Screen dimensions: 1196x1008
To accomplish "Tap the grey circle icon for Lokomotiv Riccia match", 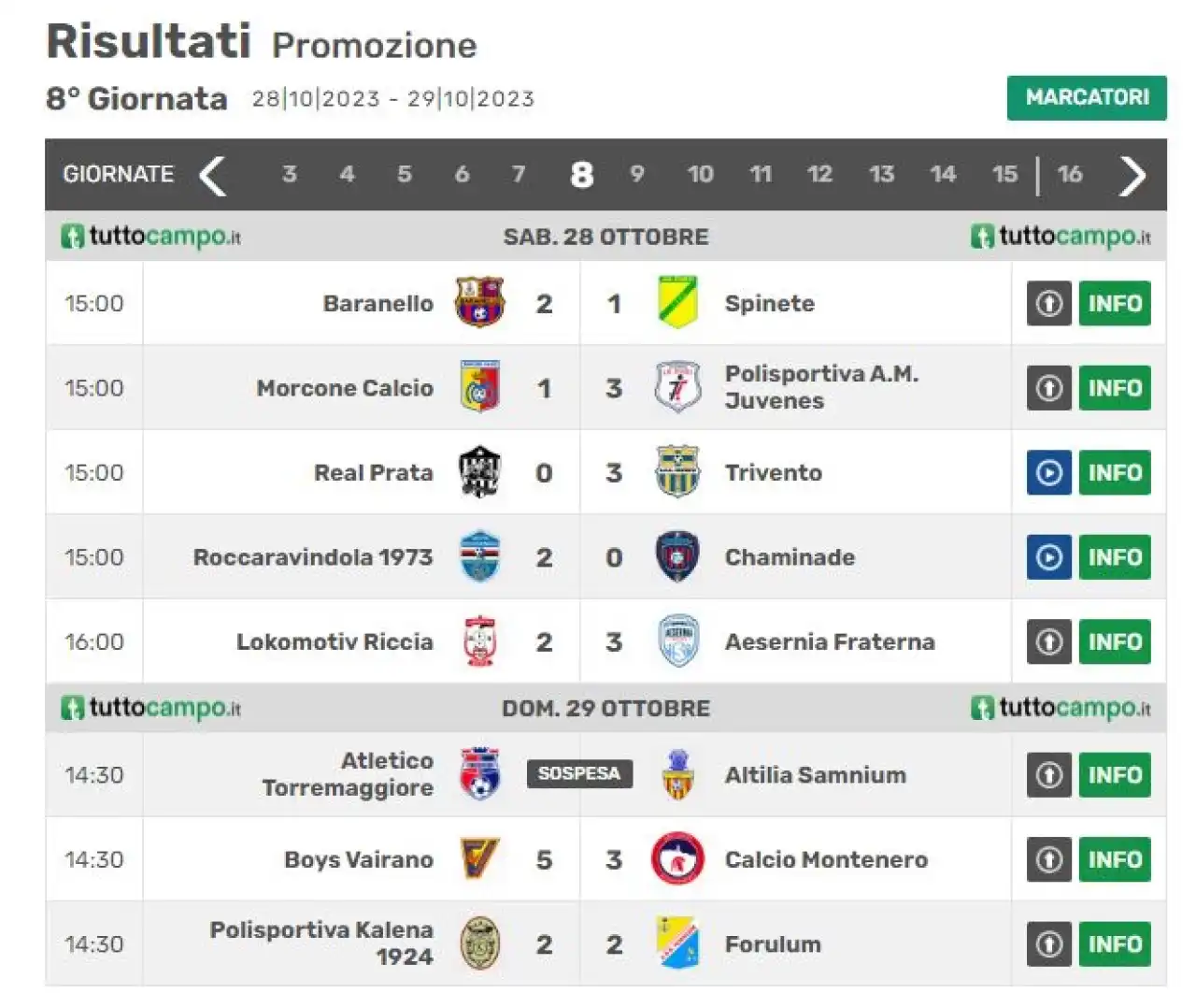I will point(1048,642).
